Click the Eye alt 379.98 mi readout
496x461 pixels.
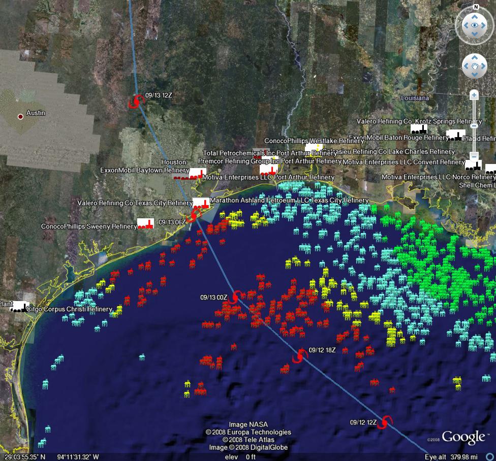click(x=451, y=457)
